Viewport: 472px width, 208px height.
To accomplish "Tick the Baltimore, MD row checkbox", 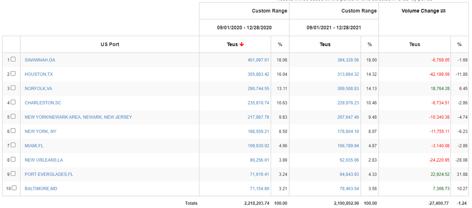I will pos(14,188).
